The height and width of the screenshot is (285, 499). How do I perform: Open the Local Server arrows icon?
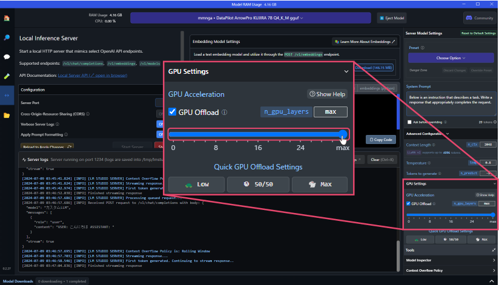(7, 96)
